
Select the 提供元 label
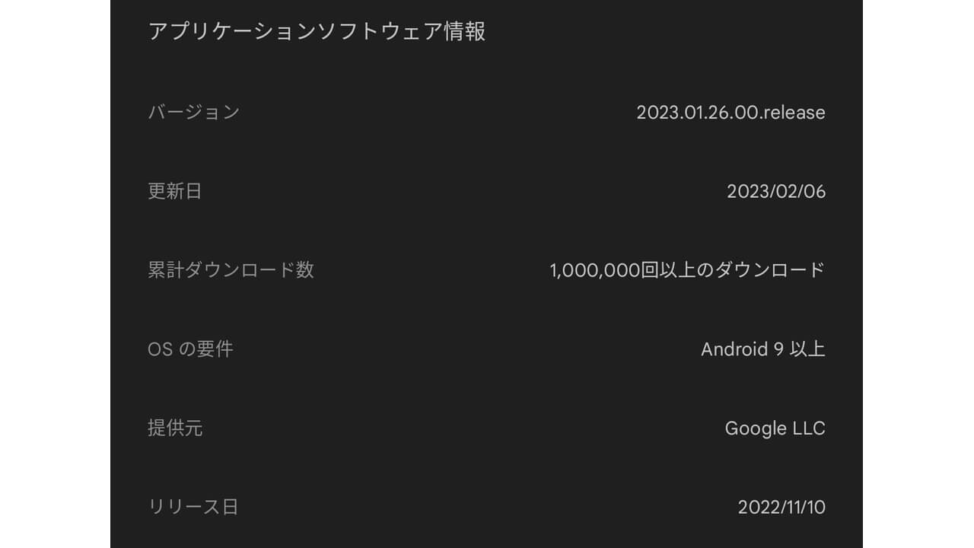point(174,429)
